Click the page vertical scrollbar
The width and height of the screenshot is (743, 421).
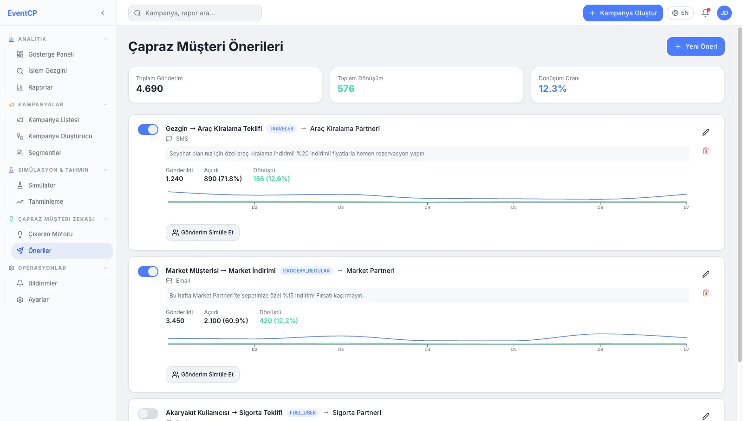740,195
